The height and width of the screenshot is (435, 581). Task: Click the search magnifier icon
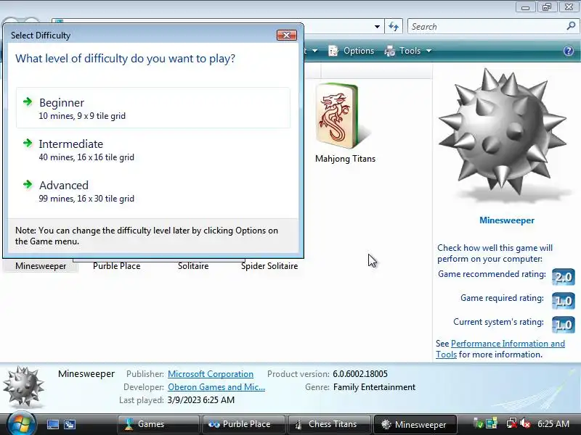tap(571, 26)
